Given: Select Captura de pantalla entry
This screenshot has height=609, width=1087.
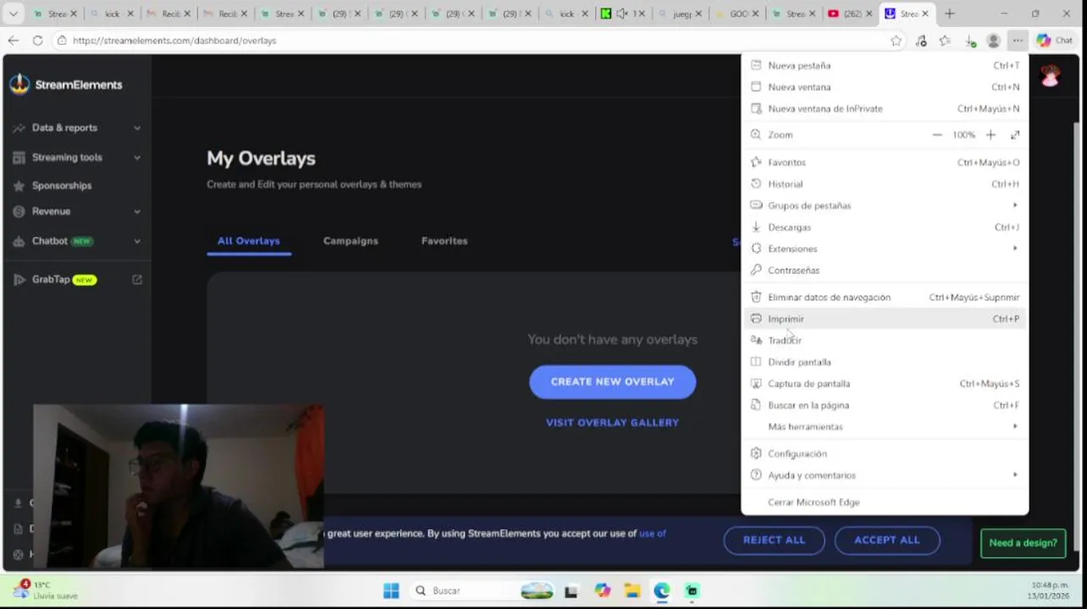Looking at the screenshot, I should (885, 383).
